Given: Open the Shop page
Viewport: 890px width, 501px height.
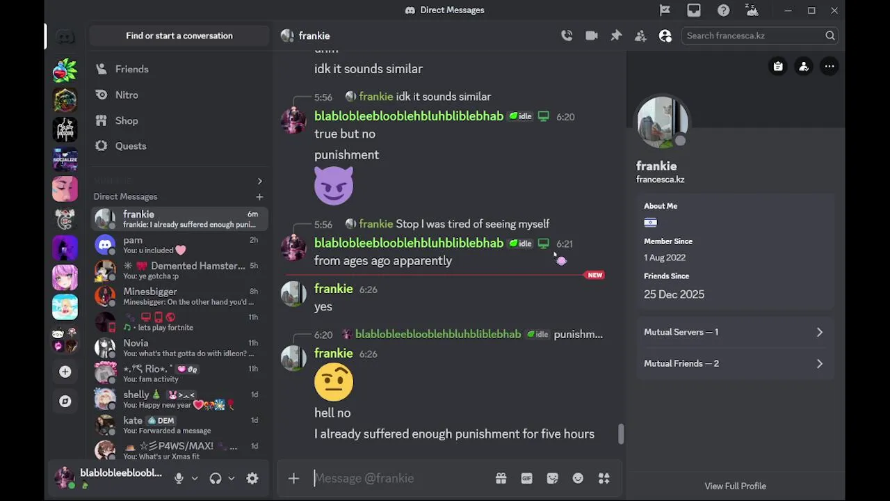Looking at the screenshot, I should coord(179,120).
